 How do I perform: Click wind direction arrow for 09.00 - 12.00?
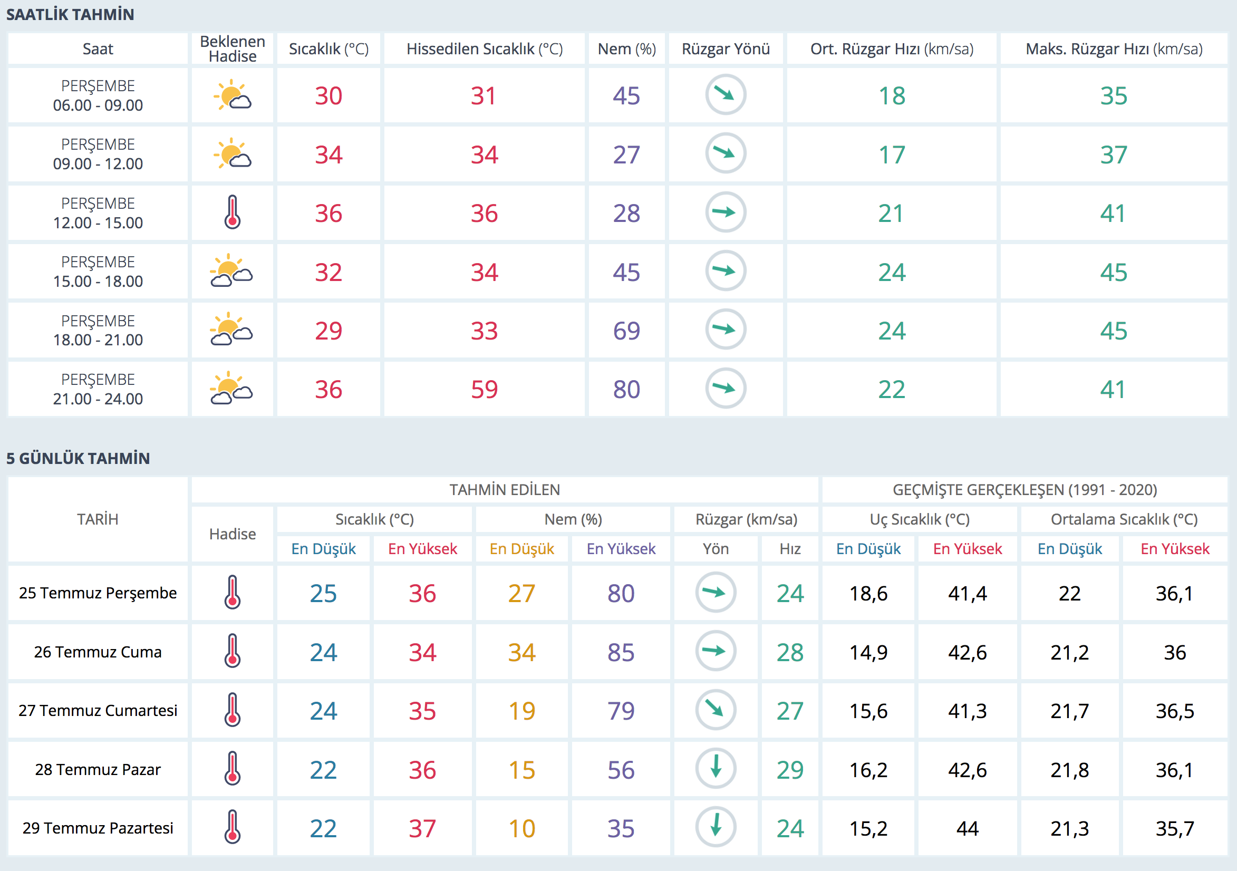coord(725,153)
